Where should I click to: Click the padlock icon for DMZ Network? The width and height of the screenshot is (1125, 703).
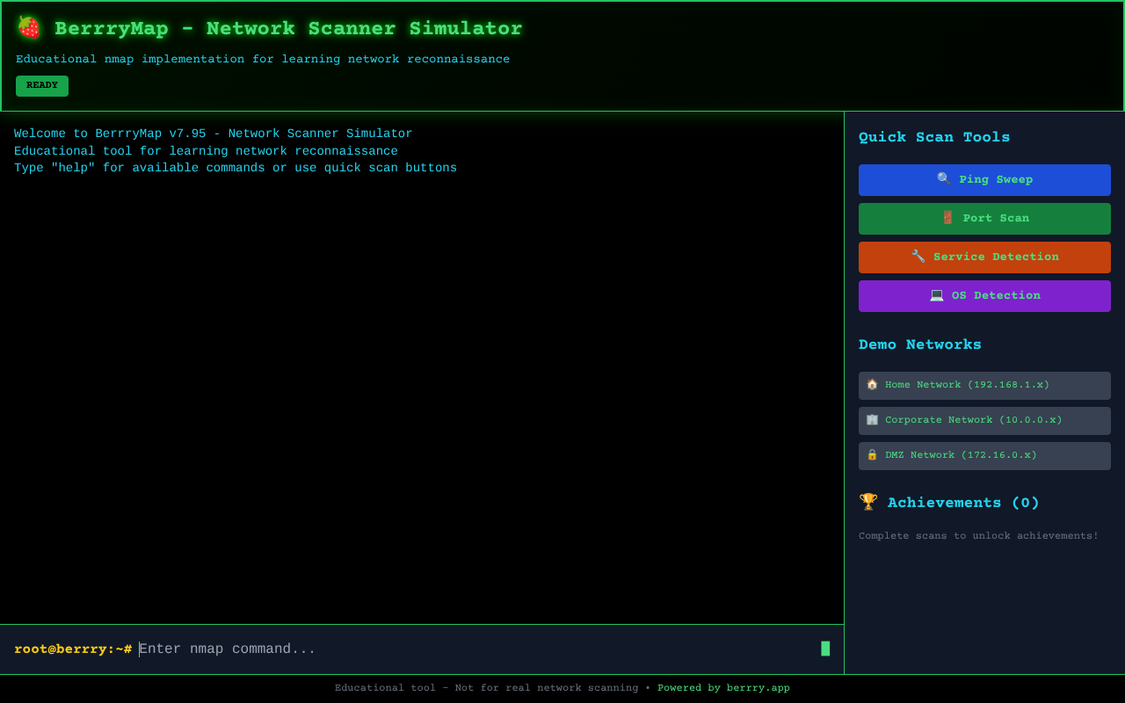point(872,454)
